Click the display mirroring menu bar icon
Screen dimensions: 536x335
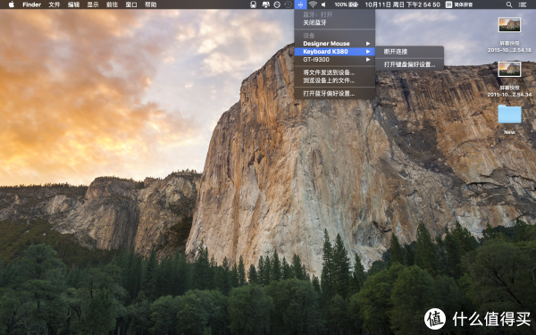(x=265, y=4)
